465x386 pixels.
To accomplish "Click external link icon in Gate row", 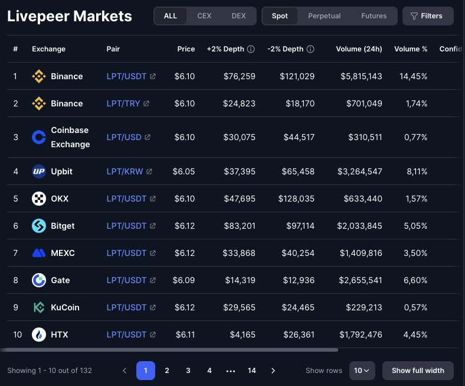I will coord(153,280).
